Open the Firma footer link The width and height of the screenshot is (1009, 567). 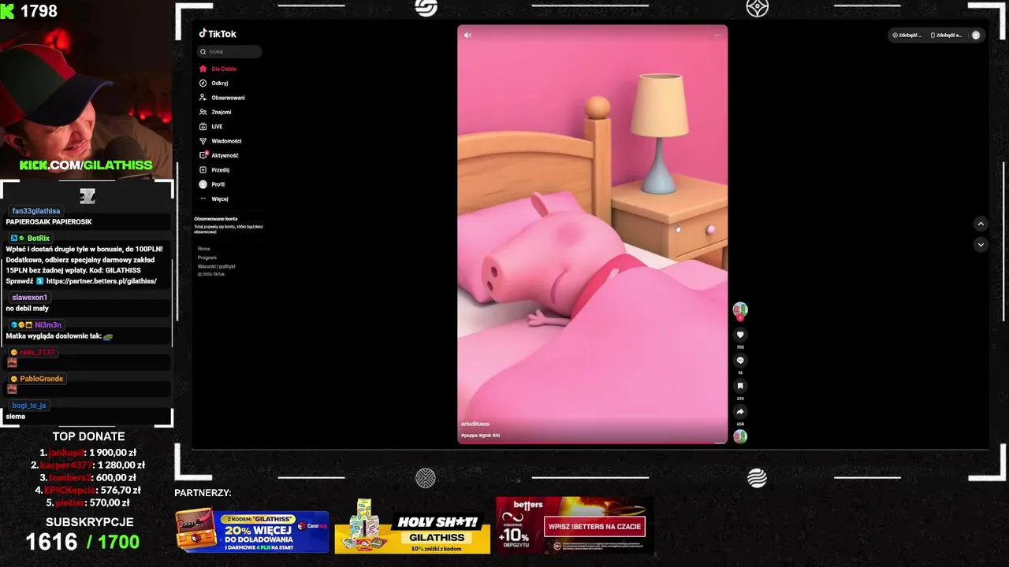click(x=203, y=249)
